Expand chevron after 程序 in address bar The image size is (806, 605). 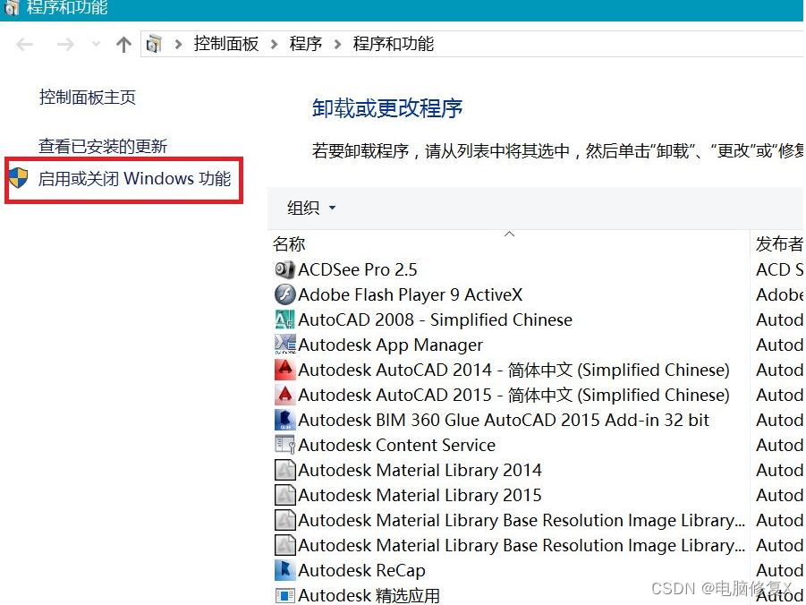tap(338, 44)
